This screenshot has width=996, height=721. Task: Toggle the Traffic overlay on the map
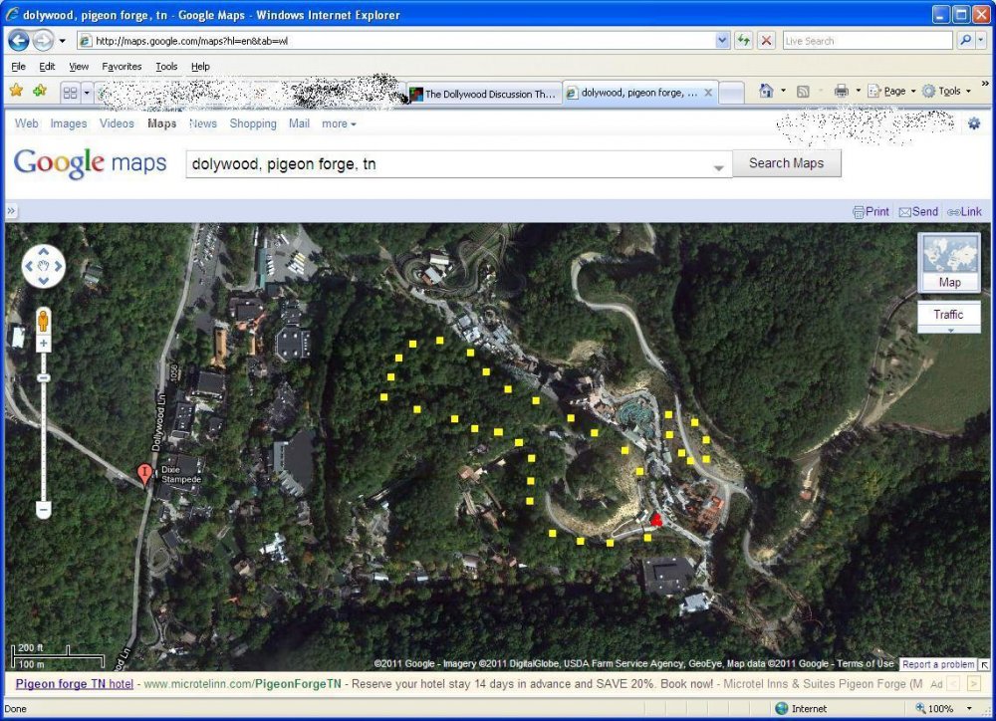pyautogui.click(x=949, y=314)
